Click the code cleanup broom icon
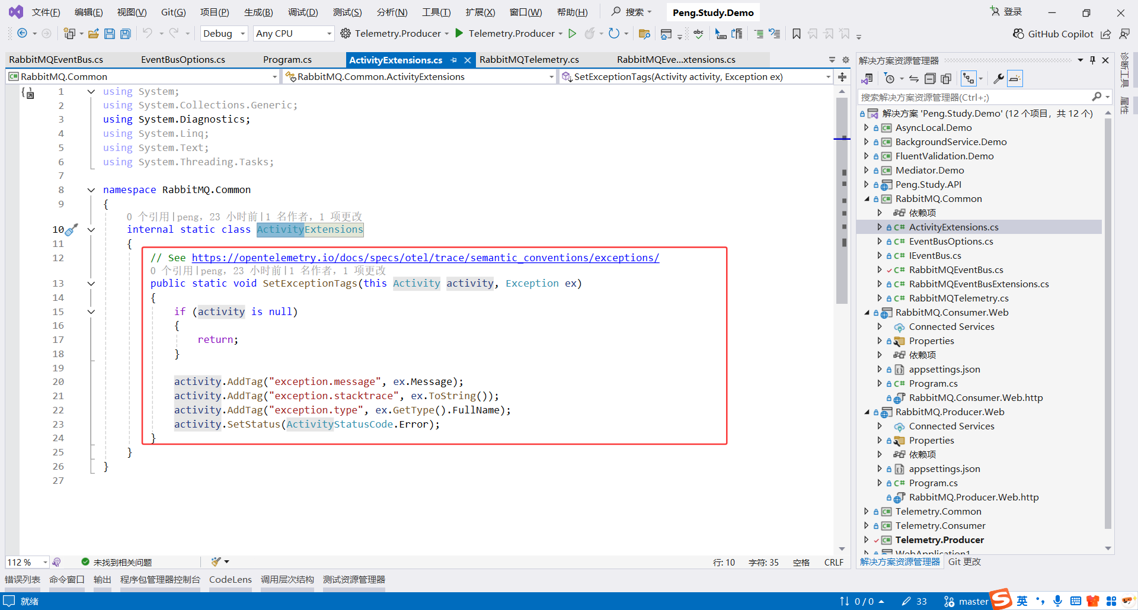 coord(216,561)
